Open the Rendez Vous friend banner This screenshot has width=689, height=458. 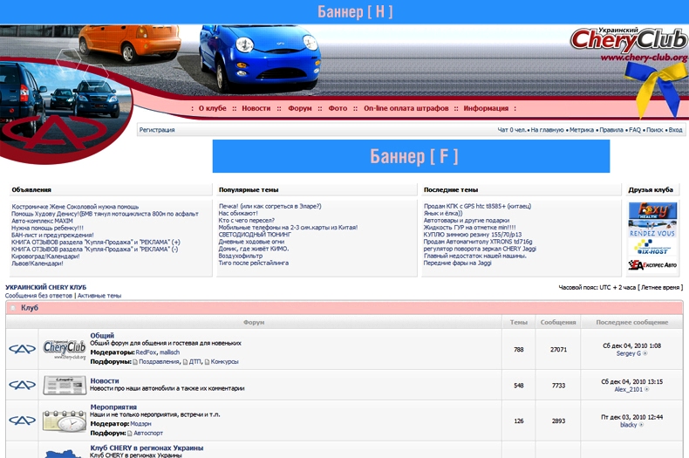tap(652, 229)
